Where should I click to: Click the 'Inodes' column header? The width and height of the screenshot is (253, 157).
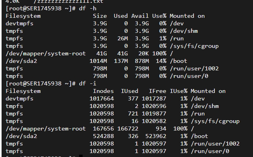(103, 91)
